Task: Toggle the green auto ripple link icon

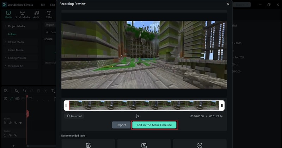Action: point(12,99)
